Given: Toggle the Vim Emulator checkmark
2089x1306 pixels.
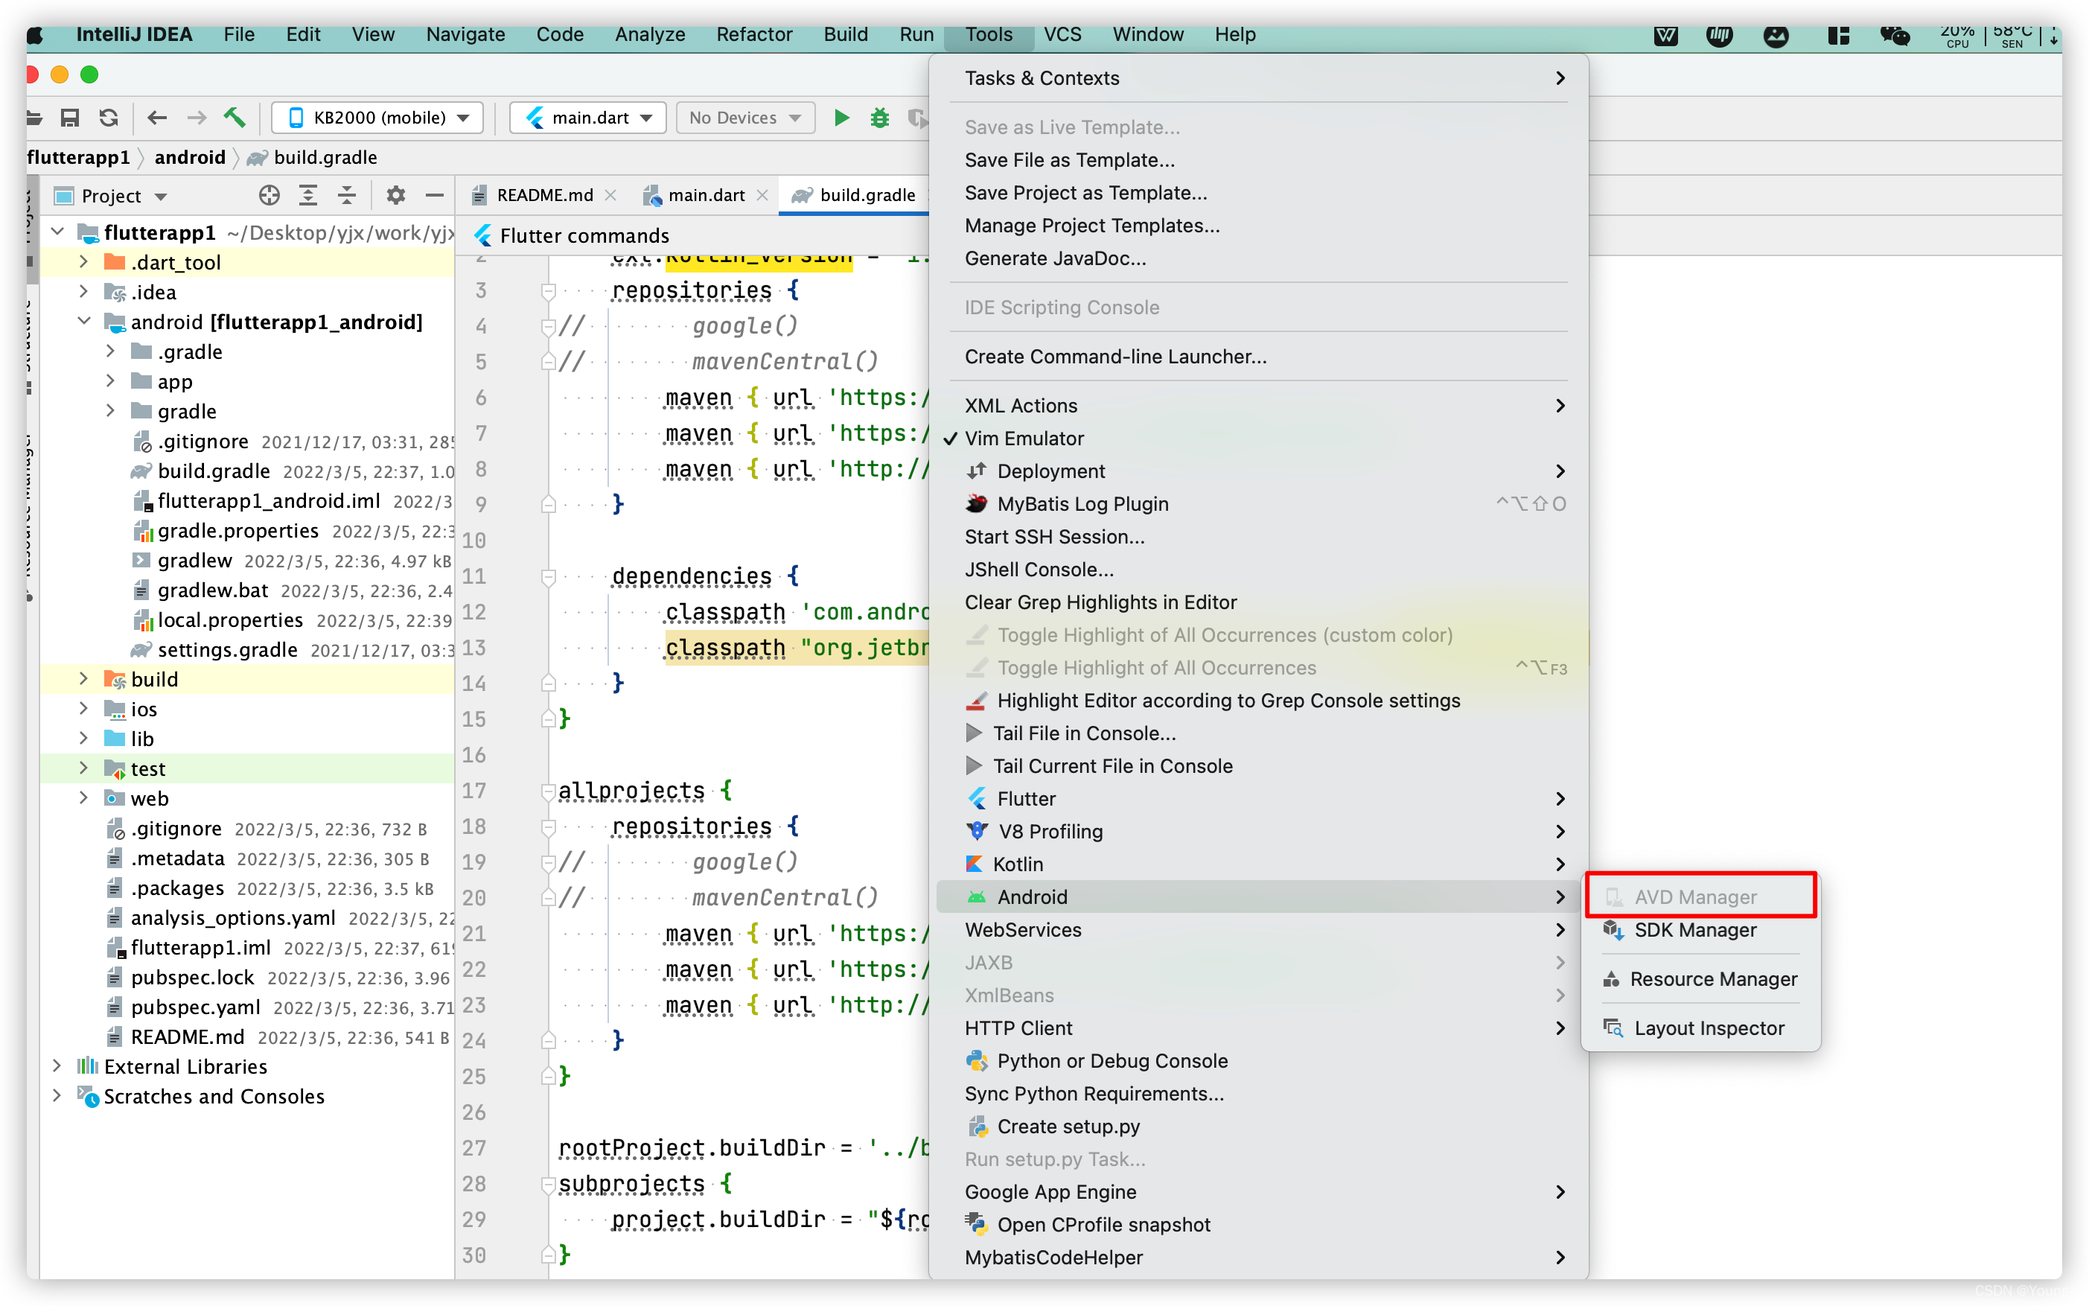Looking at the screenshot, I should point(951,439).
